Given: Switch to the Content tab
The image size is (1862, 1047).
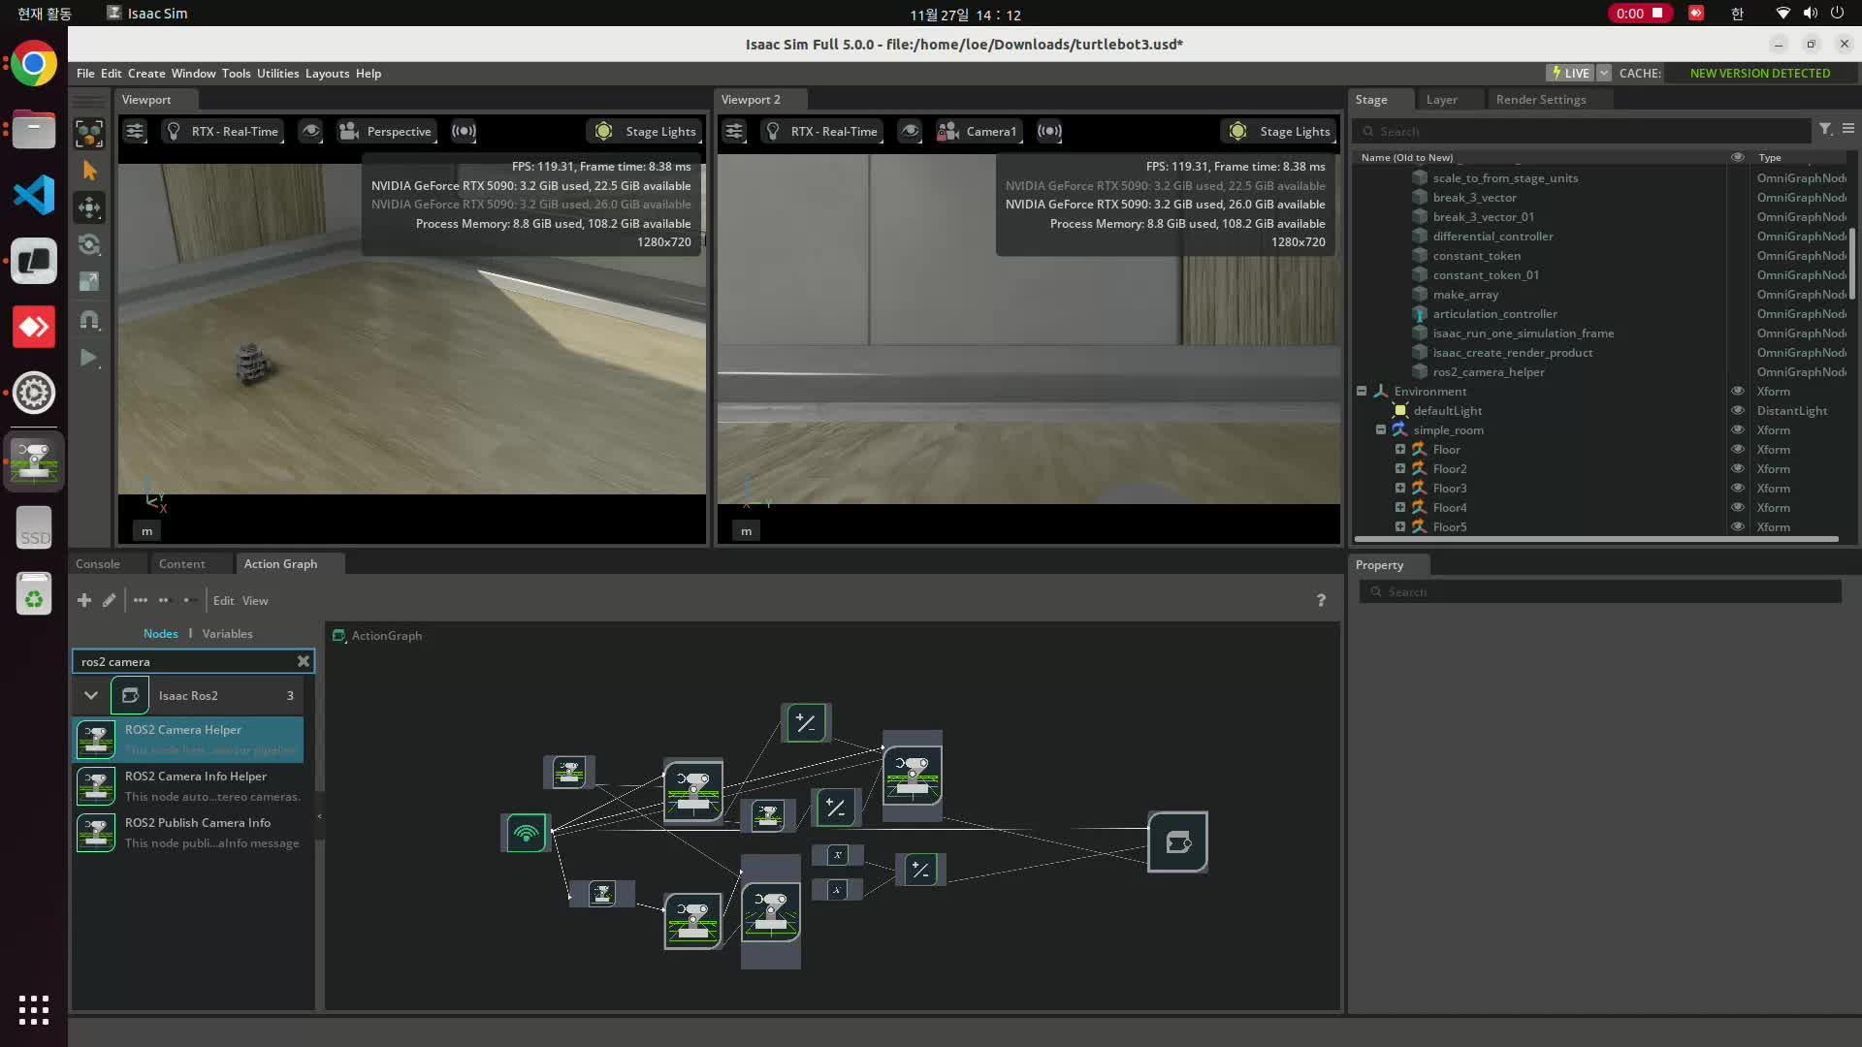Looking at the screenshot, I should (181, 564).
